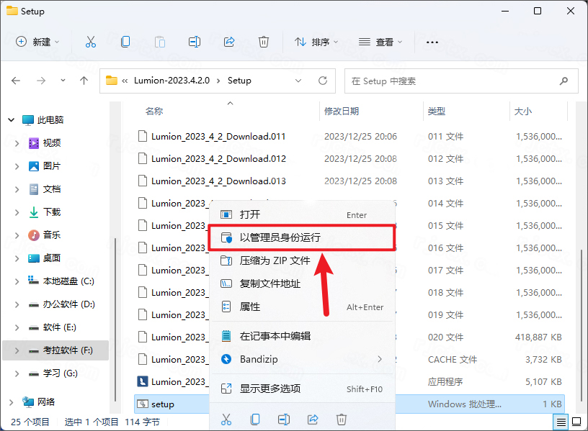The height and width of the screenshot is (431, 588).
Task: Sort by the 名称 column header
Action: pos(154,112)
